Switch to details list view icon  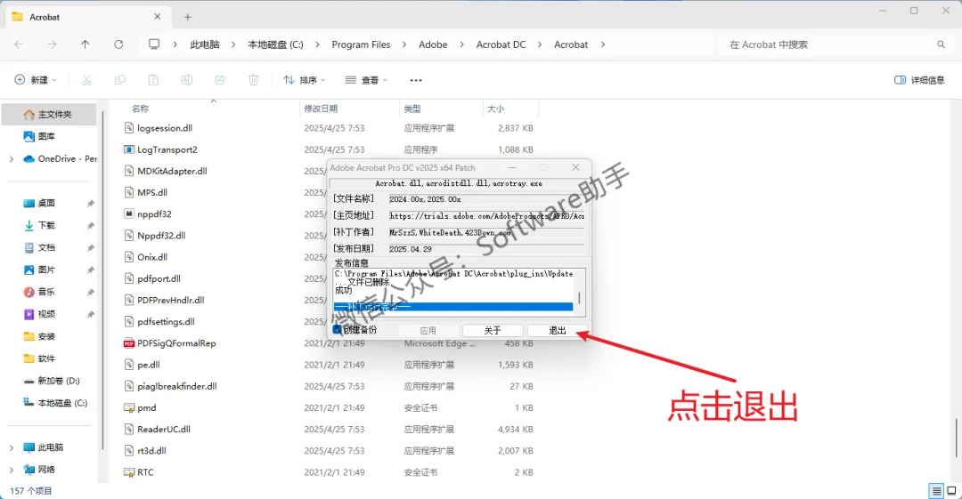[936, 490]
